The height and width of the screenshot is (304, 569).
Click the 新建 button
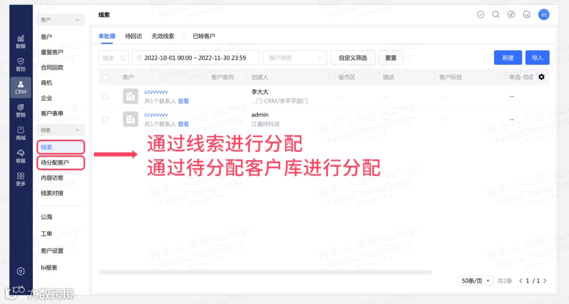click(x=507, y=57)
